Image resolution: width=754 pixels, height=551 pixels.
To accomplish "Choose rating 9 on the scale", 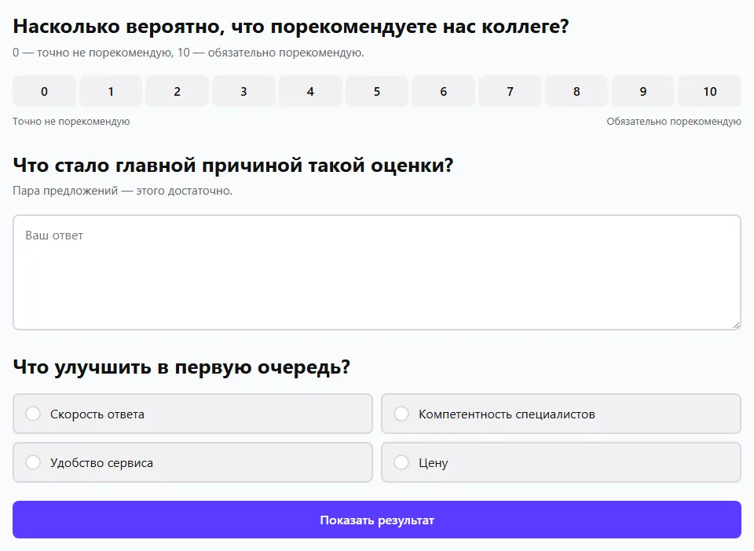I will (643, 91).
